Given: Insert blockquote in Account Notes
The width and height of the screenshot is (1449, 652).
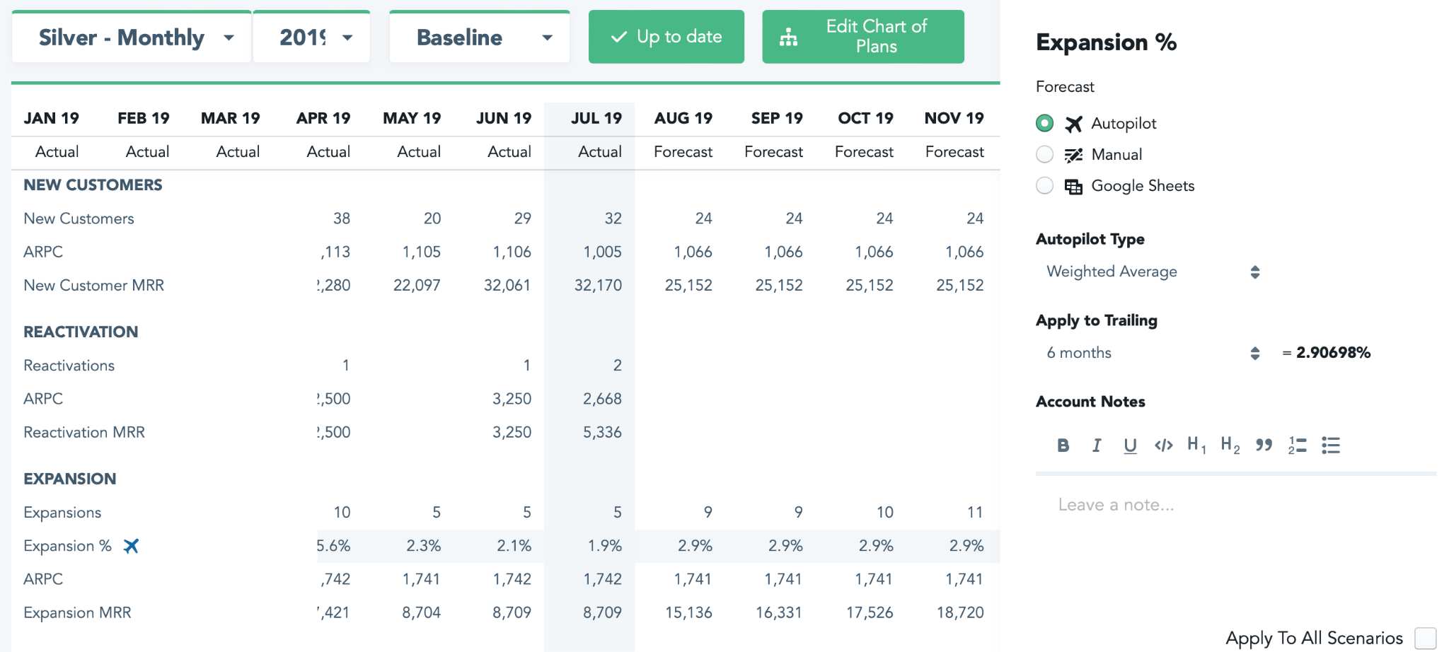Looking at the screenshot, I should [1264, 446].
